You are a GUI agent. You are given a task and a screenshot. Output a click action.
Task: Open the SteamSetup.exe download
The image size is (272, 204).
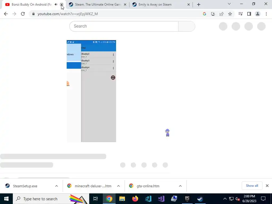click(25, 186)
